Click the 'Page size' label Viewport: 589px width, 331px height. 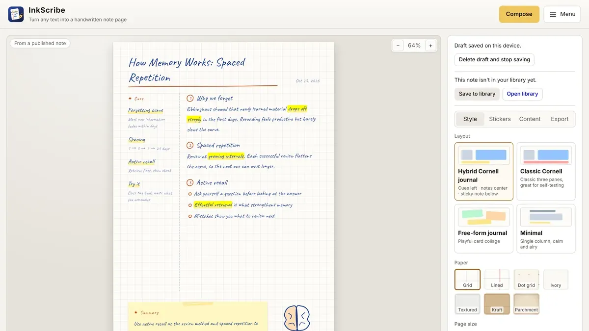click(465, 324)
